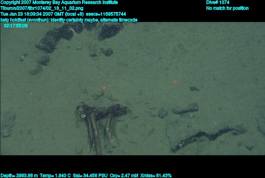
Task: Click the small white object on the holdfast
Action: click(x=83, y=117)
